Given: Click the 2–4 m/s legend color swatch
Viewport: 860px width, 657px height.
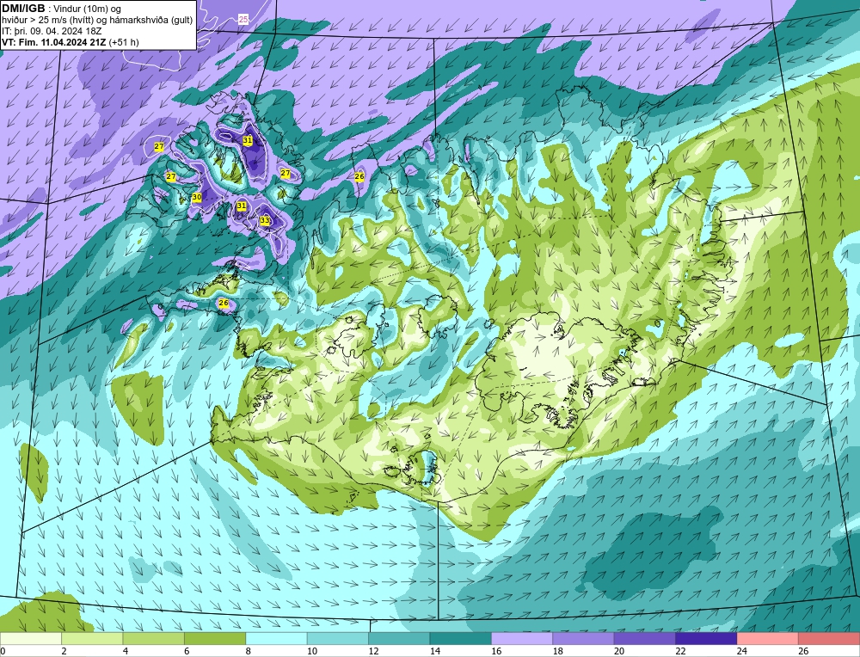Looking at the screenshot, I should [92, 638].
